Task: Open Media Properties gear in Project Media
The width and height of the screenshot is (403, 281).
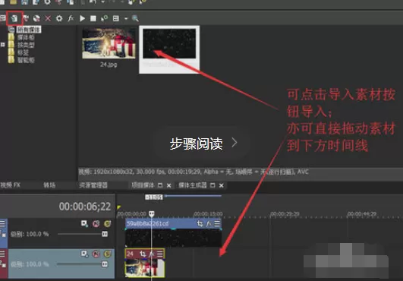Action: (x=59, y=18)
